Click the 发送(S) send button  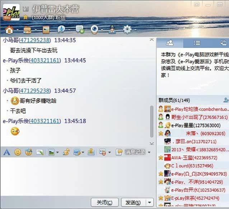pyautogui.click(x=133, y=202)
